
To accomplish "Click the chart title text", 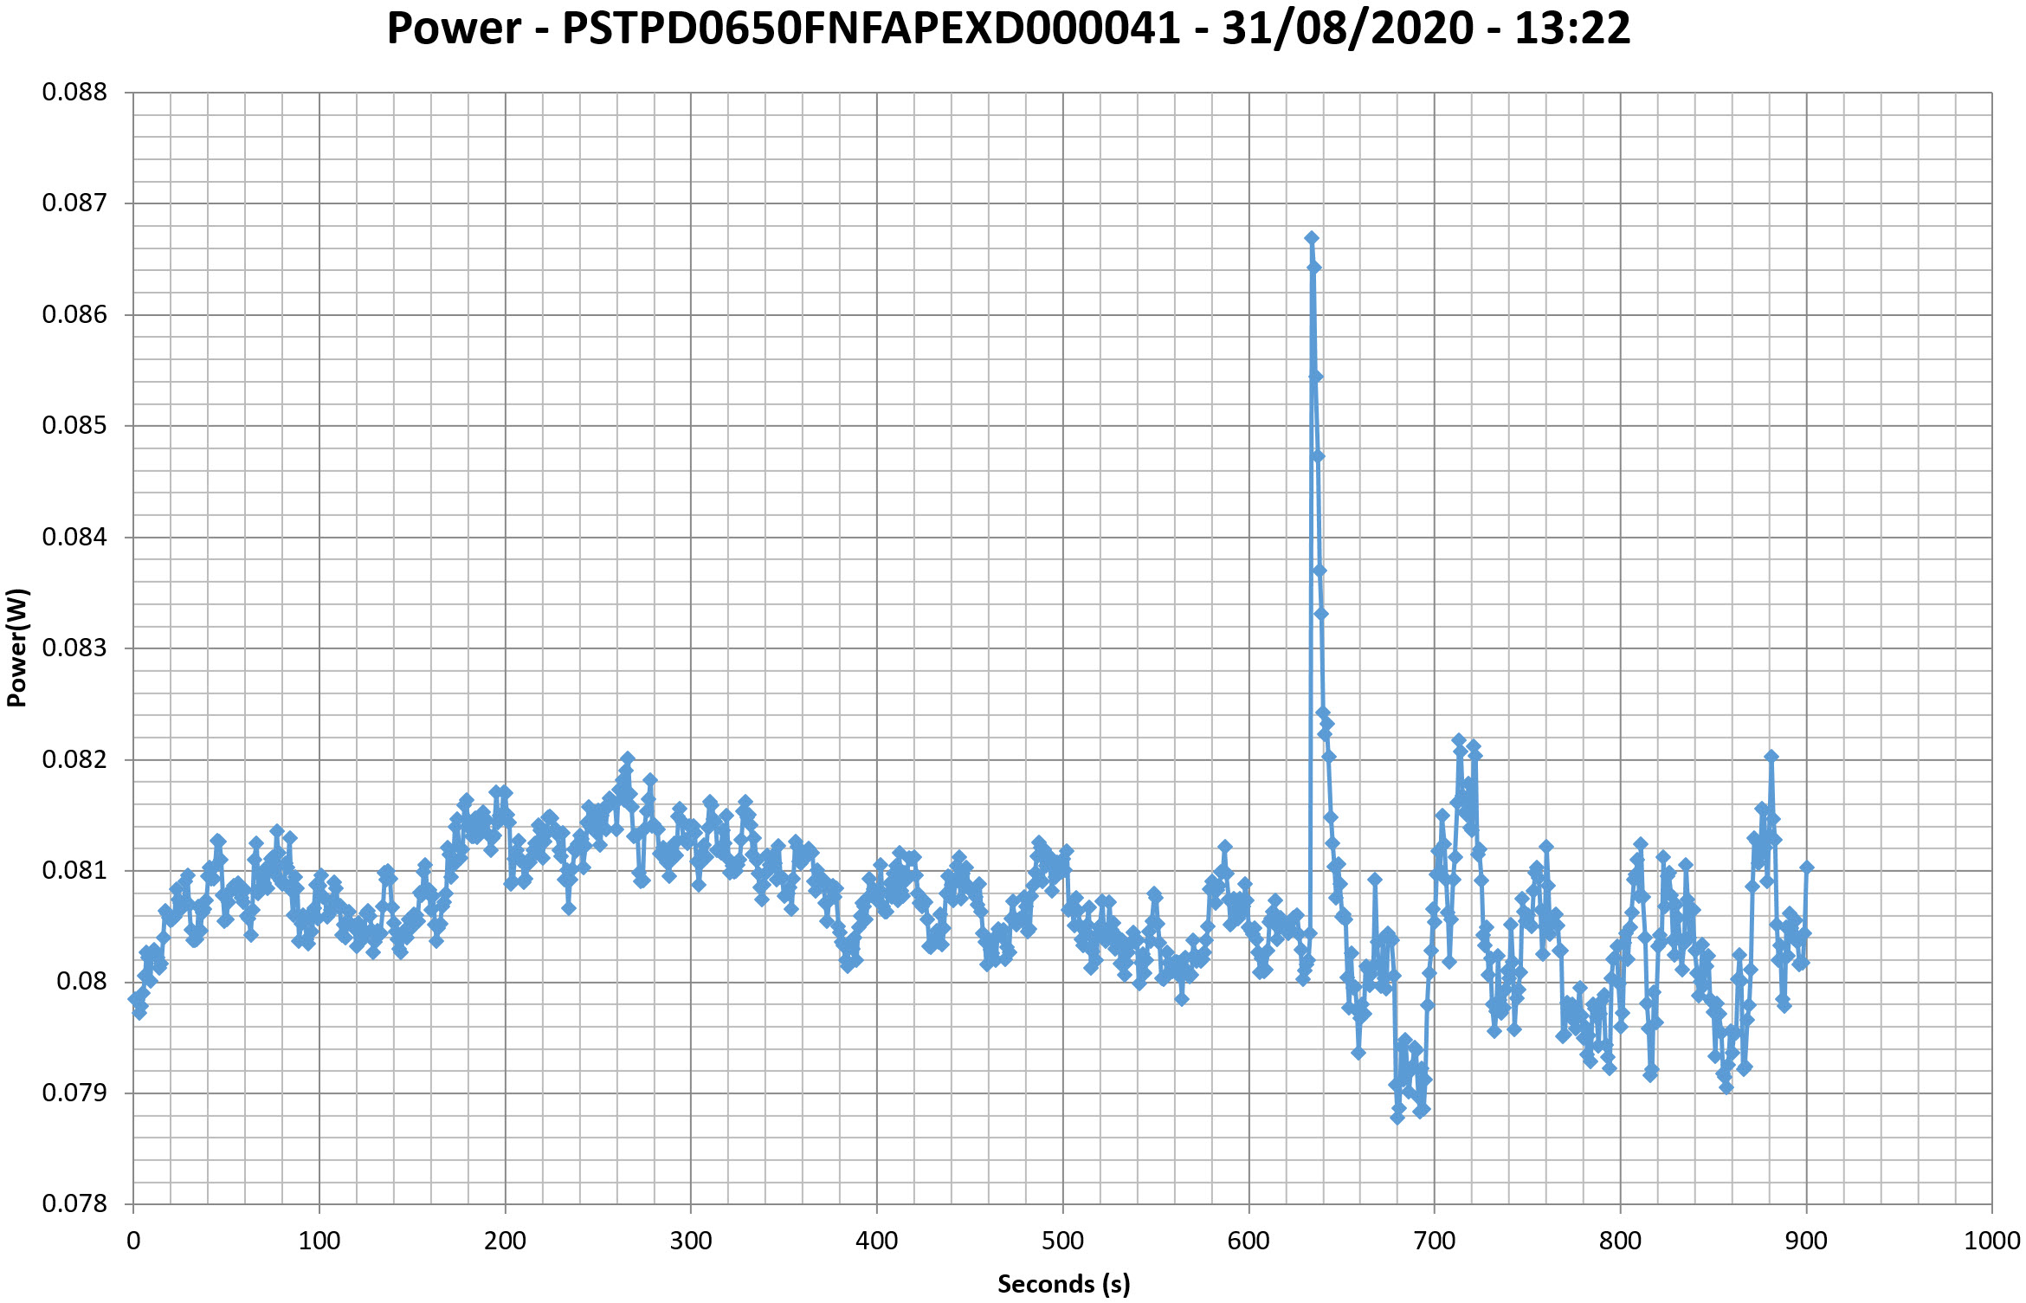I will tap(1008, 28).
